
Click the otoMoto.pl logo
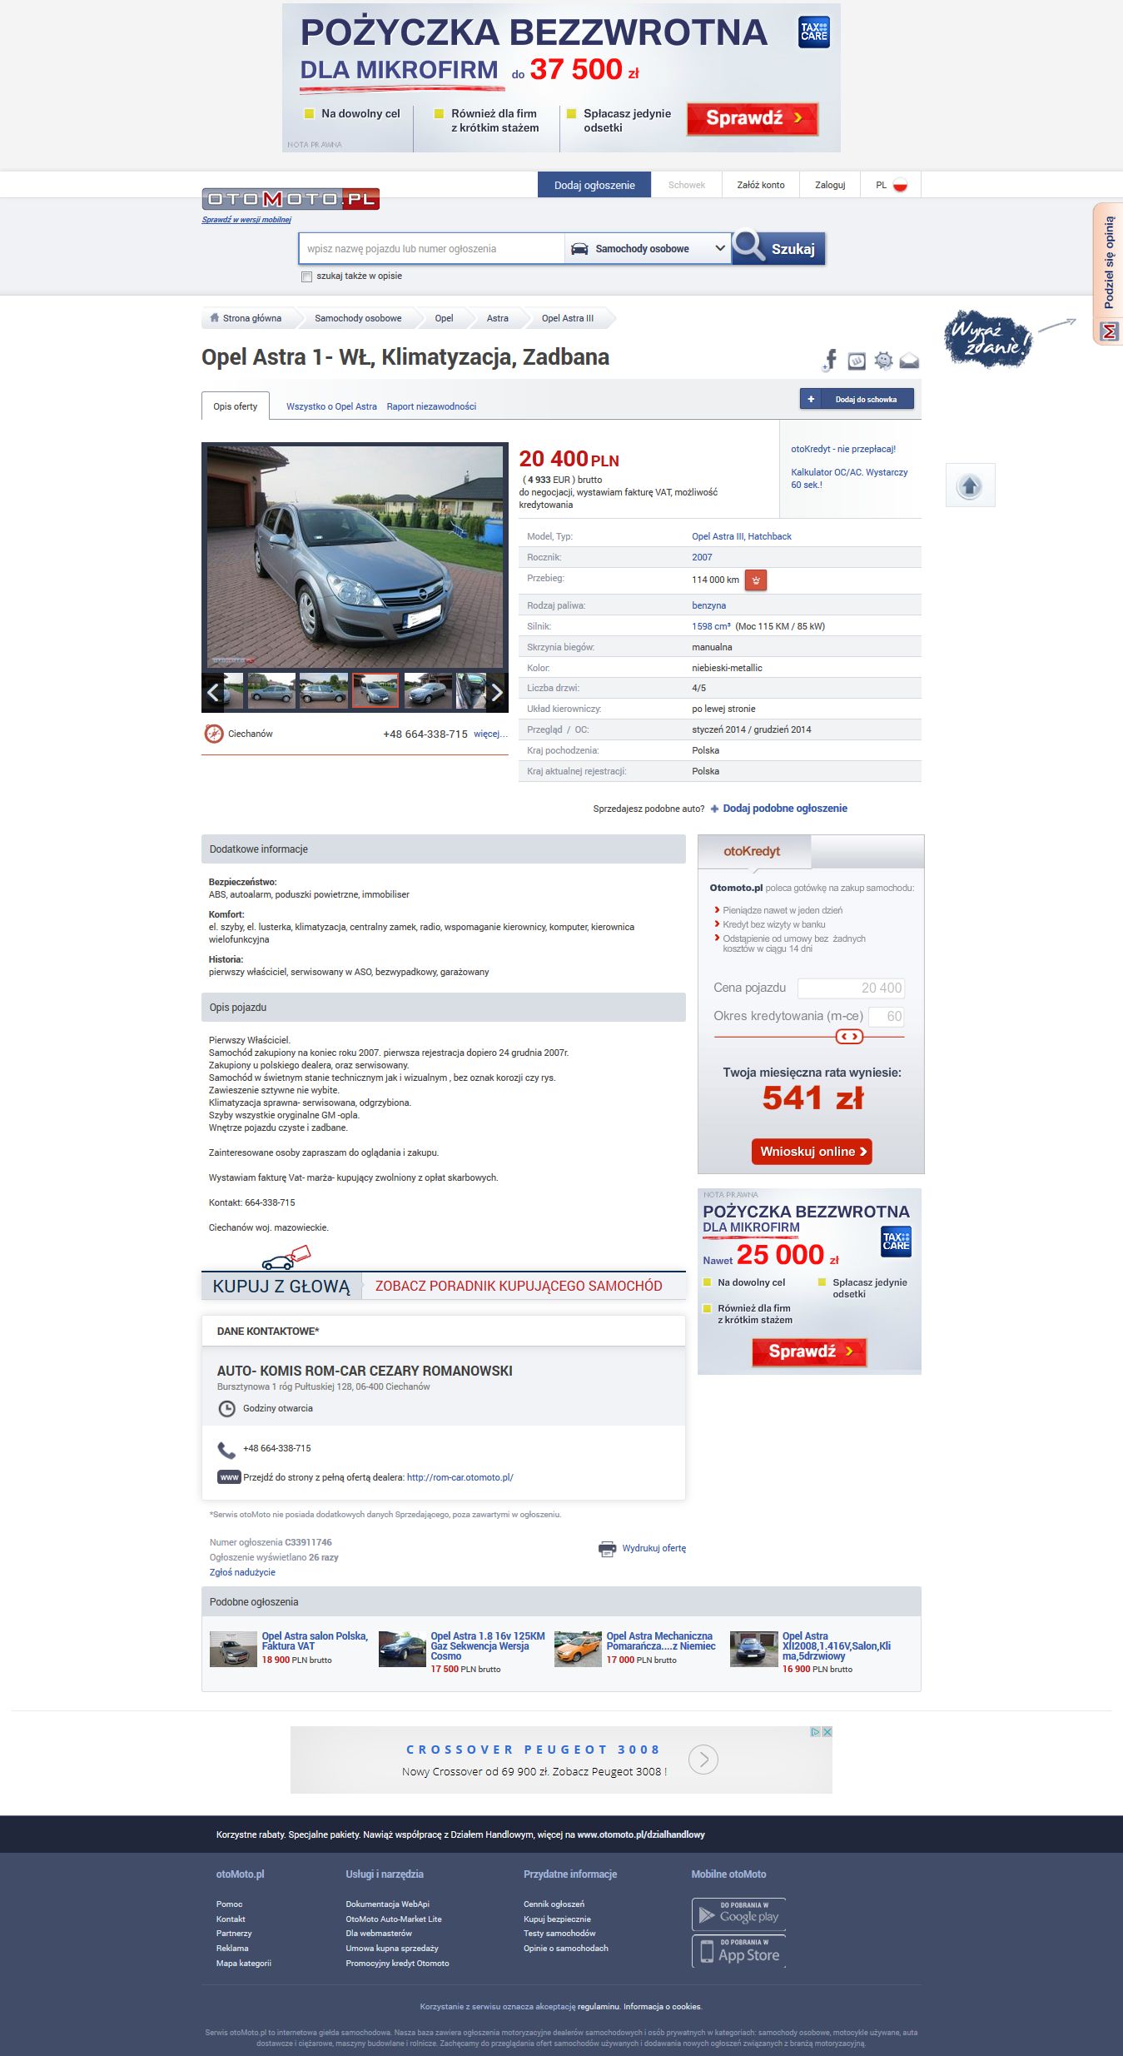click(291, 199)
